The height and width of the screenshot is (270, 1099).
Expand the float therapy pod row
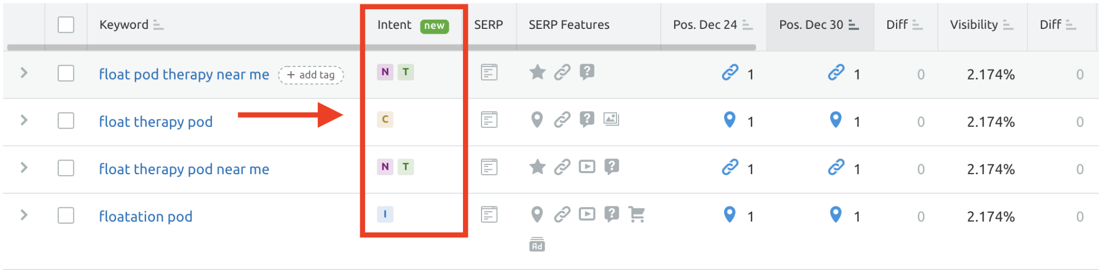[x=24, y=120]
